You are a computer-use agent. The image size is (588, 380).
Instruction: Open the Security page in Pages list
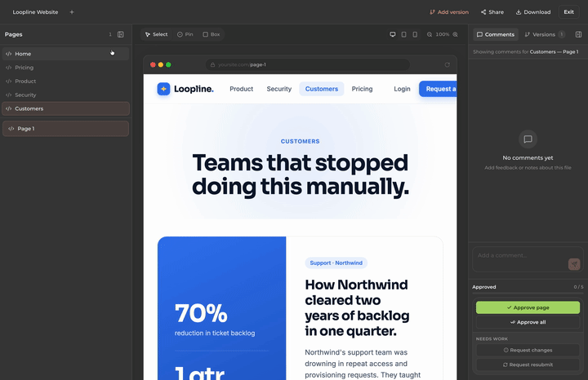tap(65, 95)
